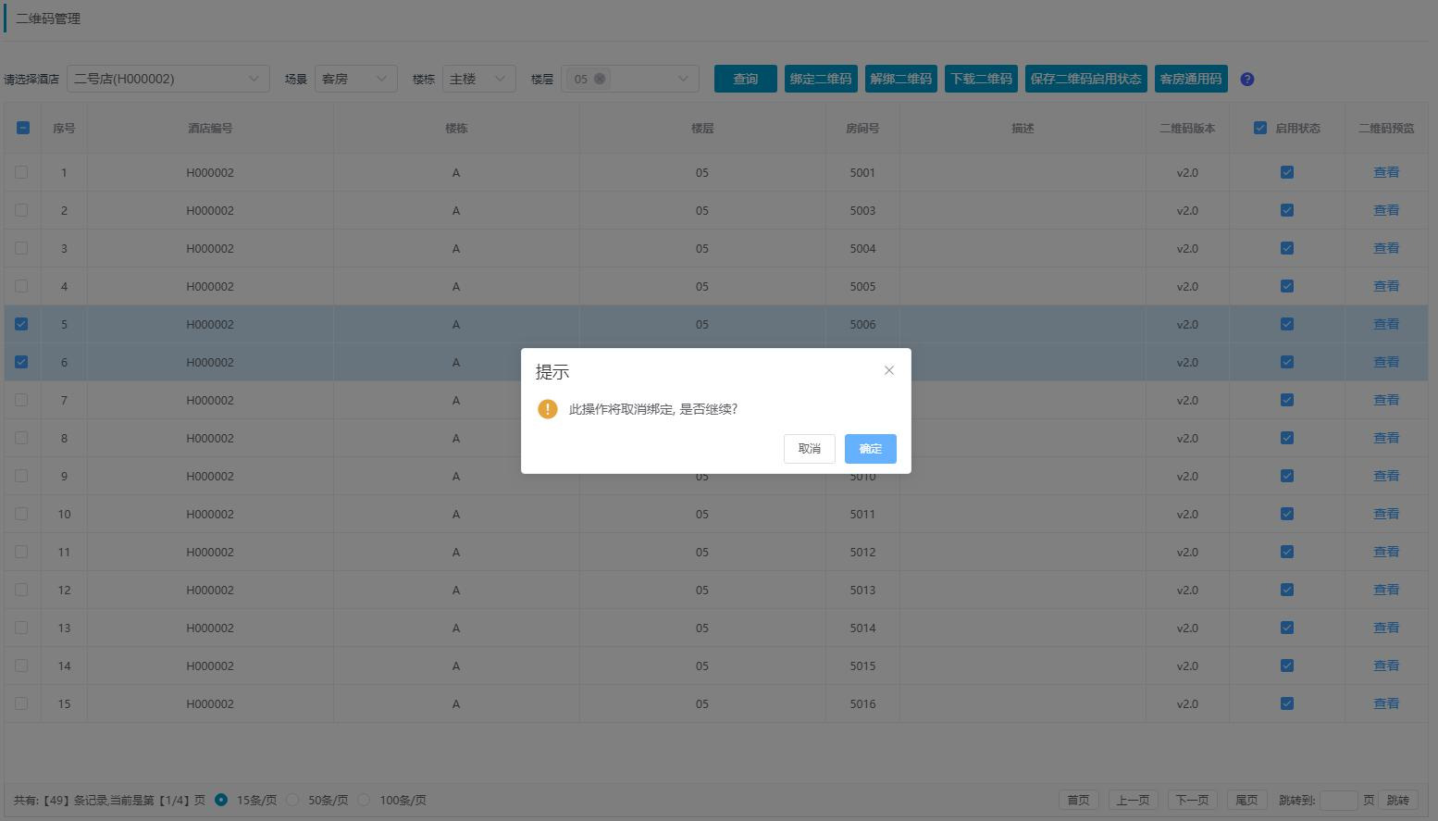Click 取消 to cancel unbinding
Image resolution: width=1438 pixels, height=821 pixels.
point(809,449)
